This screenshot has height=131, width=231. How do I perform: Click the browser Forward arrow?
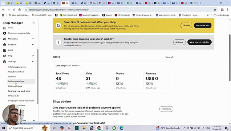(x=9, y=9)
